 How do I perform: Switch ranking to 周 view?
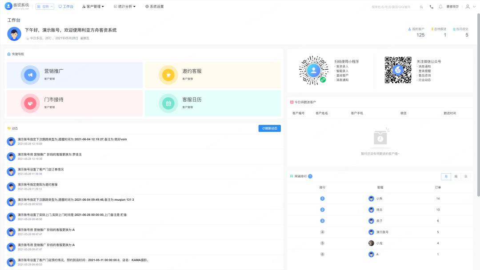[x=456, y=176]
